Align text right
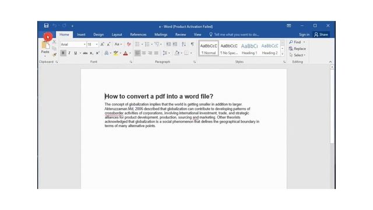This screenshot has width=373, height=210. pos(150,53)
